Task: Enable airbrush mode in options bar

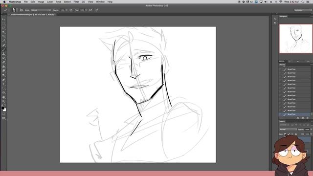Action: [91, 10]
